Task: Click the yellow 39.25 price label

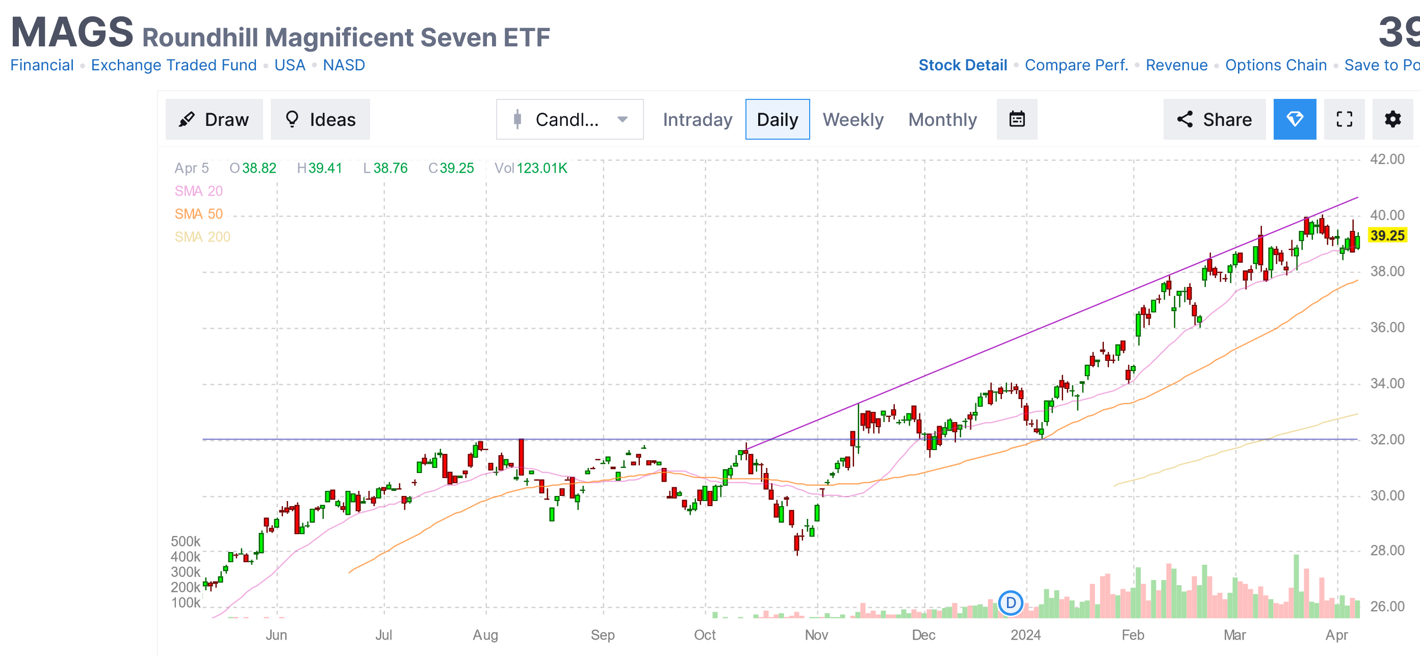Action: click(1387, 235)
